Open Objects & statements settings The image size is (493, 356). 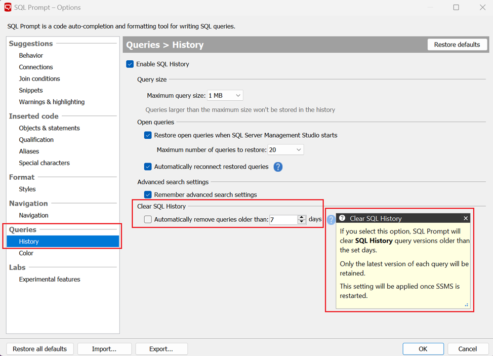click(x=50, y=128)
